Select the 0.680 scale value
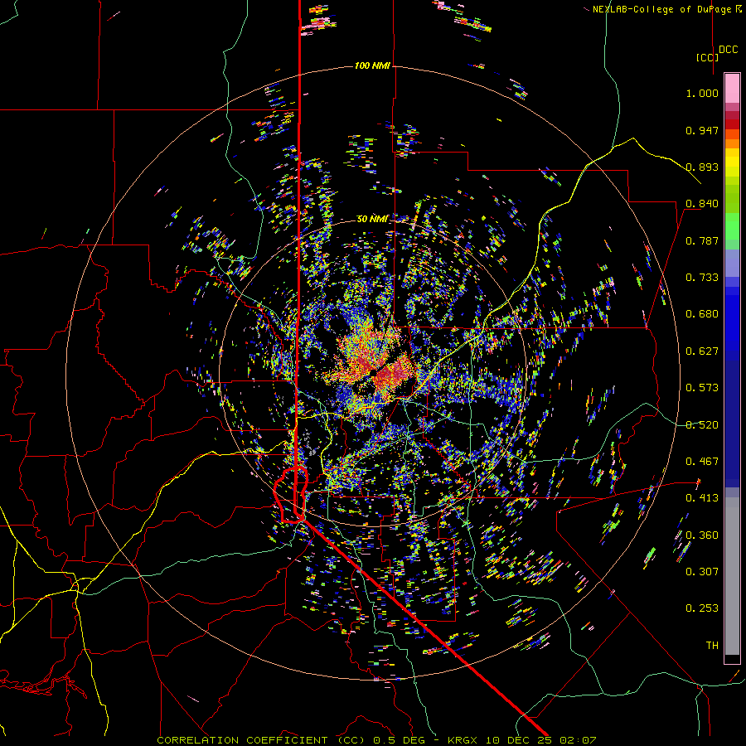The height and width of the screenshot is (746, 746). click(702, 314)
